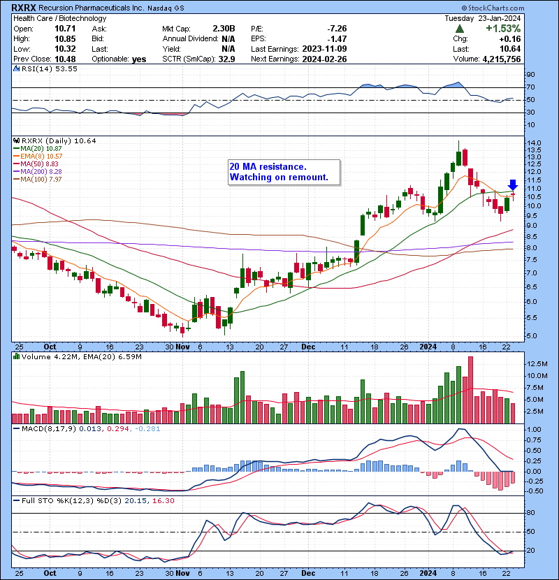
Task: Click the +1.53% percent change
Action: tap(503, 29)
